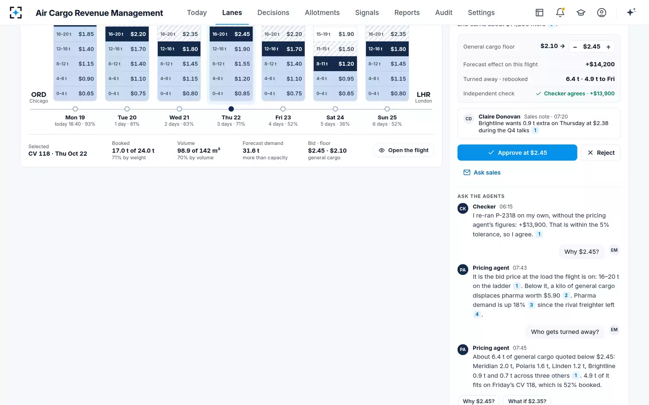649x405 pixels.
Task: Select Thursday's 16–20 t $2.45 ladder cell
Action: 231,34
